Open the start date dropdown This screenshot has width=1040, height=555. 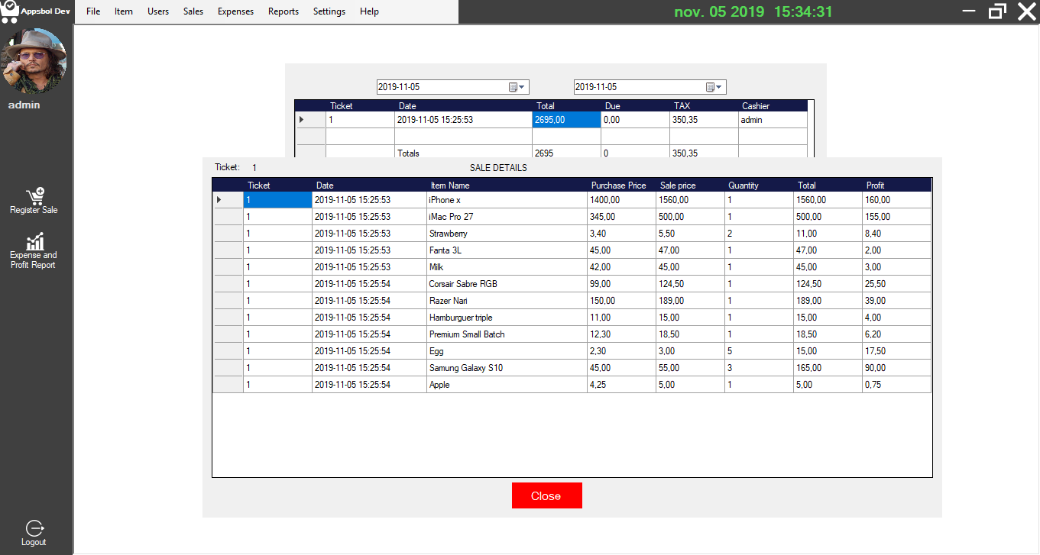tap(523, 86)
